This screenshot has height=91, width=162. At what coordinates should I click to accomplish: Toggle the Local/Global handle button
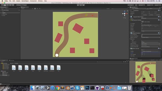(24, 5)
